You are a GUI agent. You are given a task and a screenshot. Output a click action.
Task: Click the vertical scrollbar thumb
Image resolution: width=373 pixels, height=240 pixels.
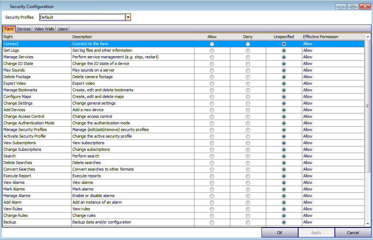point(368,106)
